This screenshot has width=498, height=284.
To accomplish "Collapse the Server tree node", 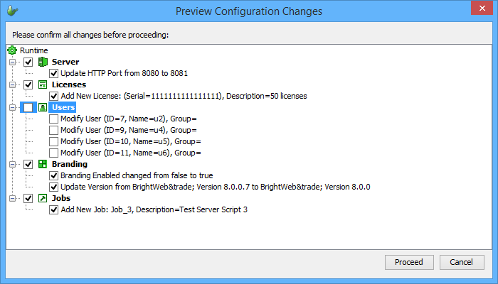I will tap(12, 62).
